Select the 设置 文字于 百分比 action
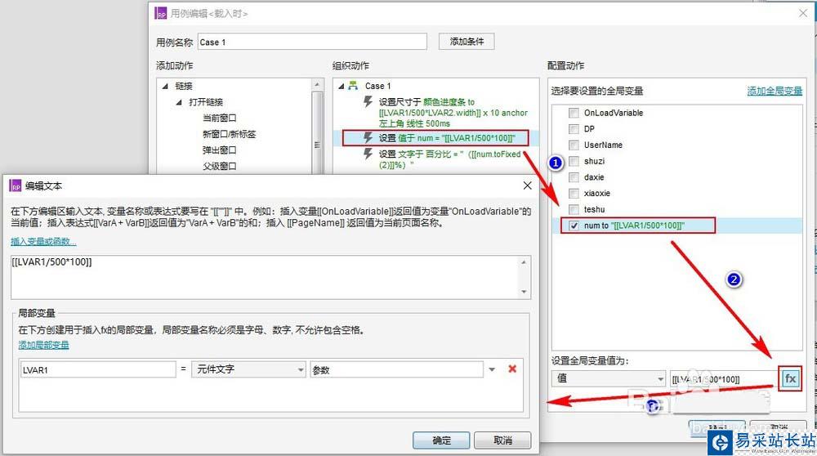 click(449, 159)
